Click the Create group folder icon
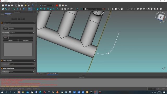The image size is (167, 94). (x=65, y=9)
